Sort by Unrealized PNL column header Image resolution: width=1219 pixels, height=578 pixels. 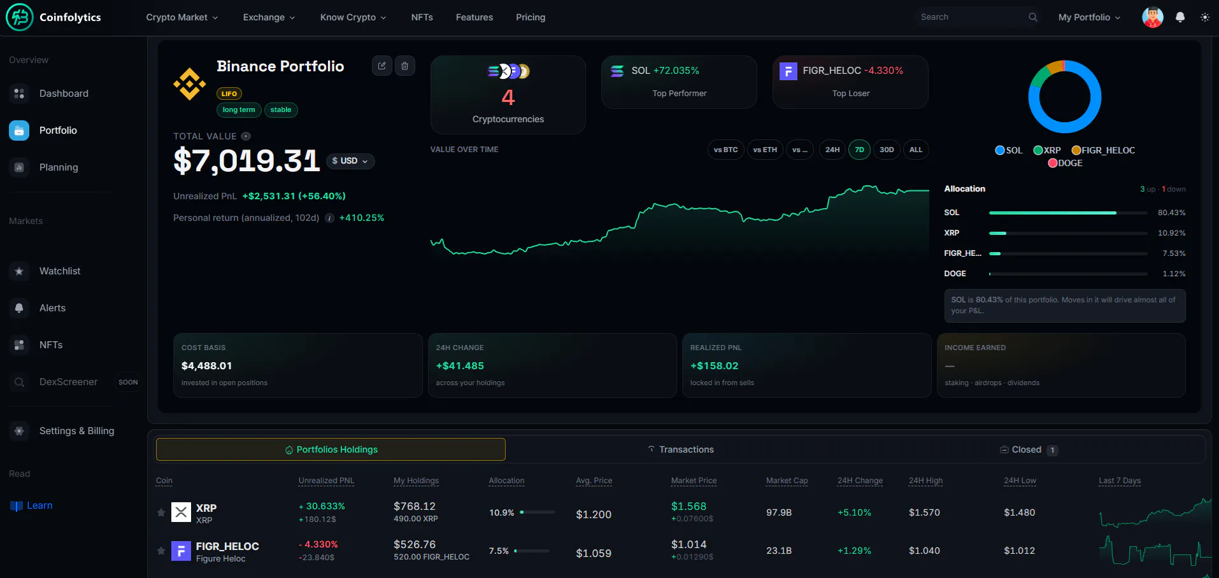pos(326,481)
